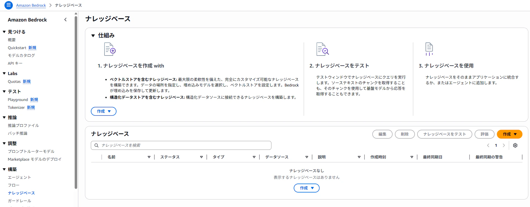Collapse the テスト sidebar group
530x207 pixels.
coord(4,92)
